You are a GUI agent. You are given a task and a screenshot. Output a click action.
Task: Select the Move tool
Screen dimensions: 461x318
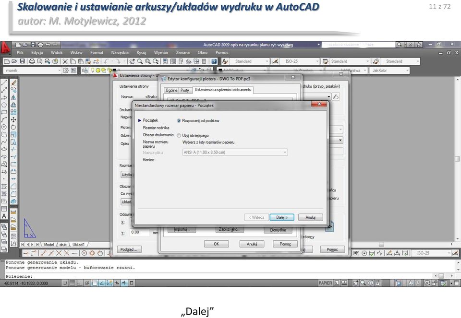[x=13, y=119]
